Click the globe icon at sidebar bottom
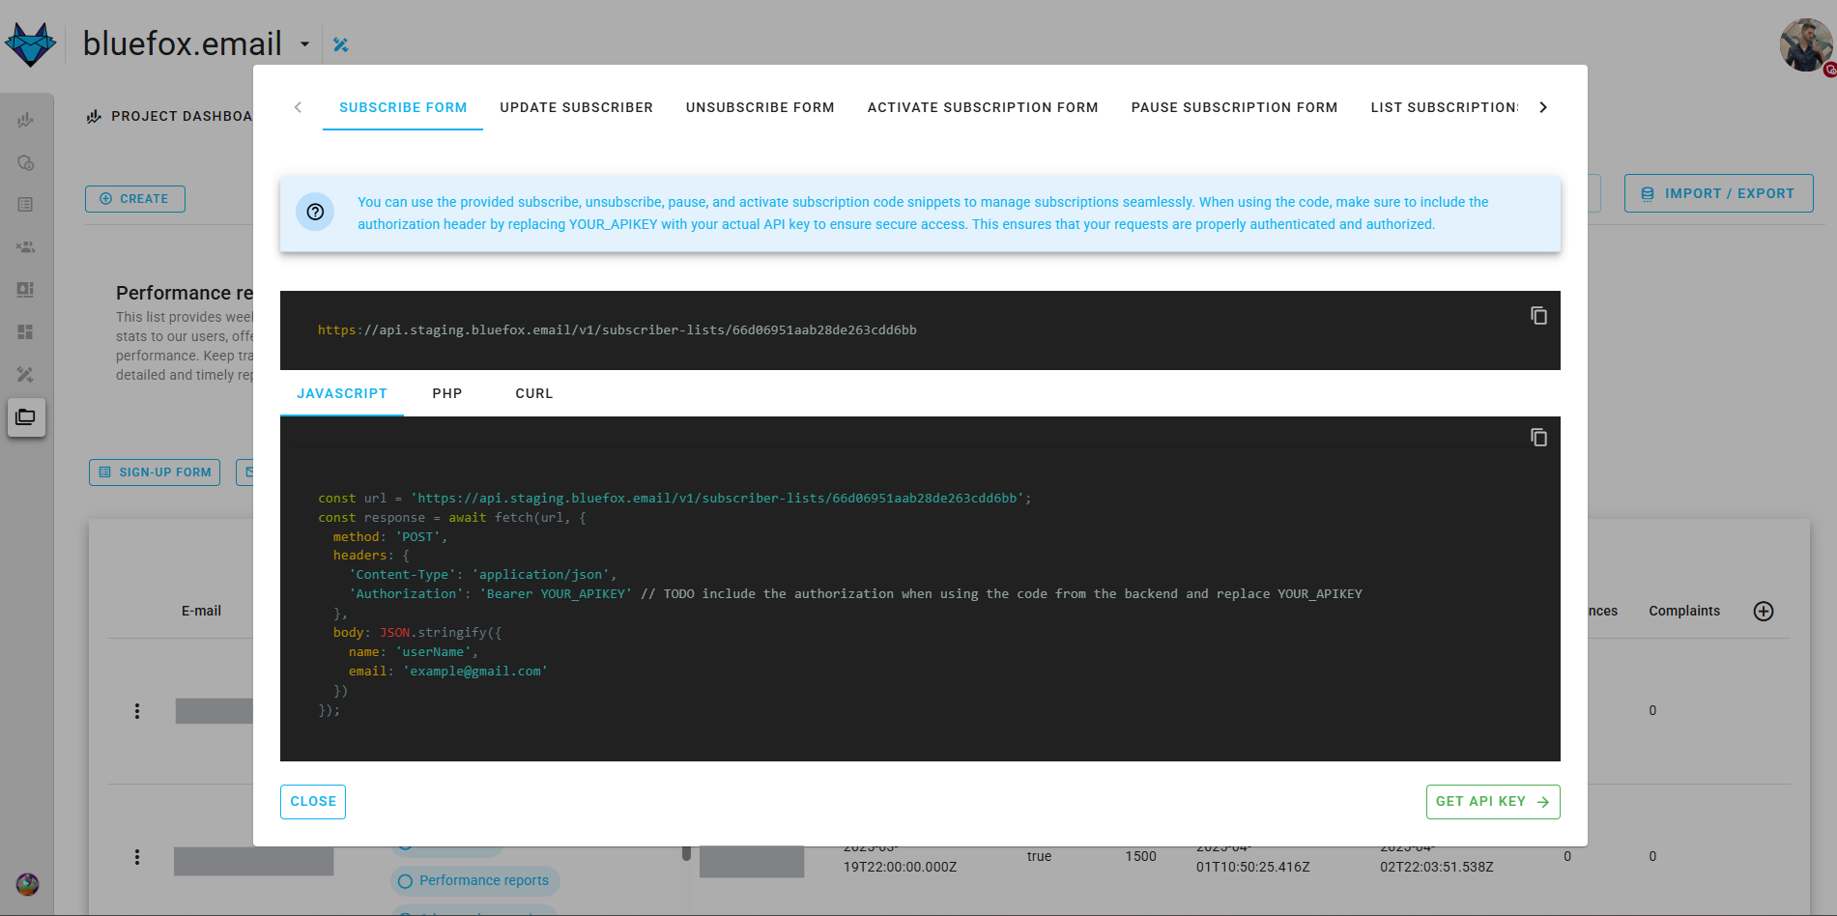The height and width of the screenshot is (916, 1837). 27,884
